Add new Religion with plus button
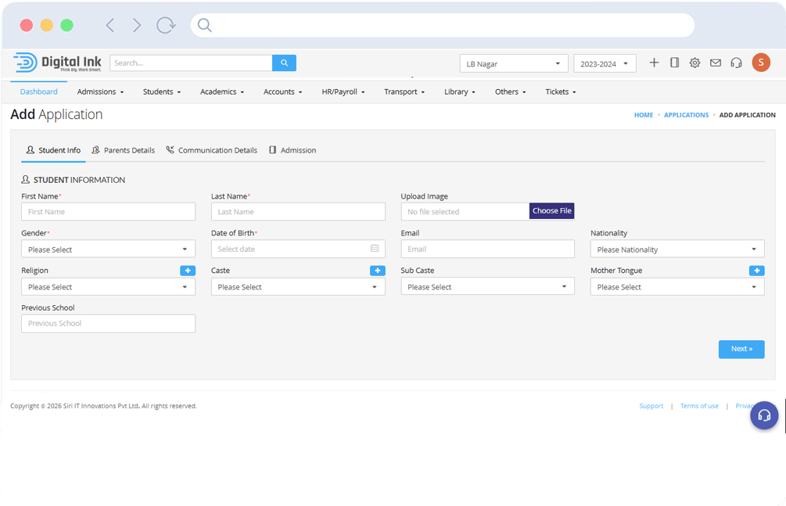Screen dimensions: 786x506 coord(188,271)
